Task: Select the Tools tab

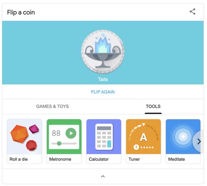Action: [x=153, y=106]
